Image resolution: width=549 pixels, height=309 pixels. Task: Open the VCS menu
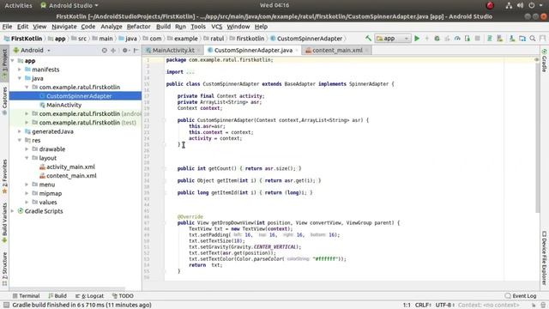click(x=216, y=27)
